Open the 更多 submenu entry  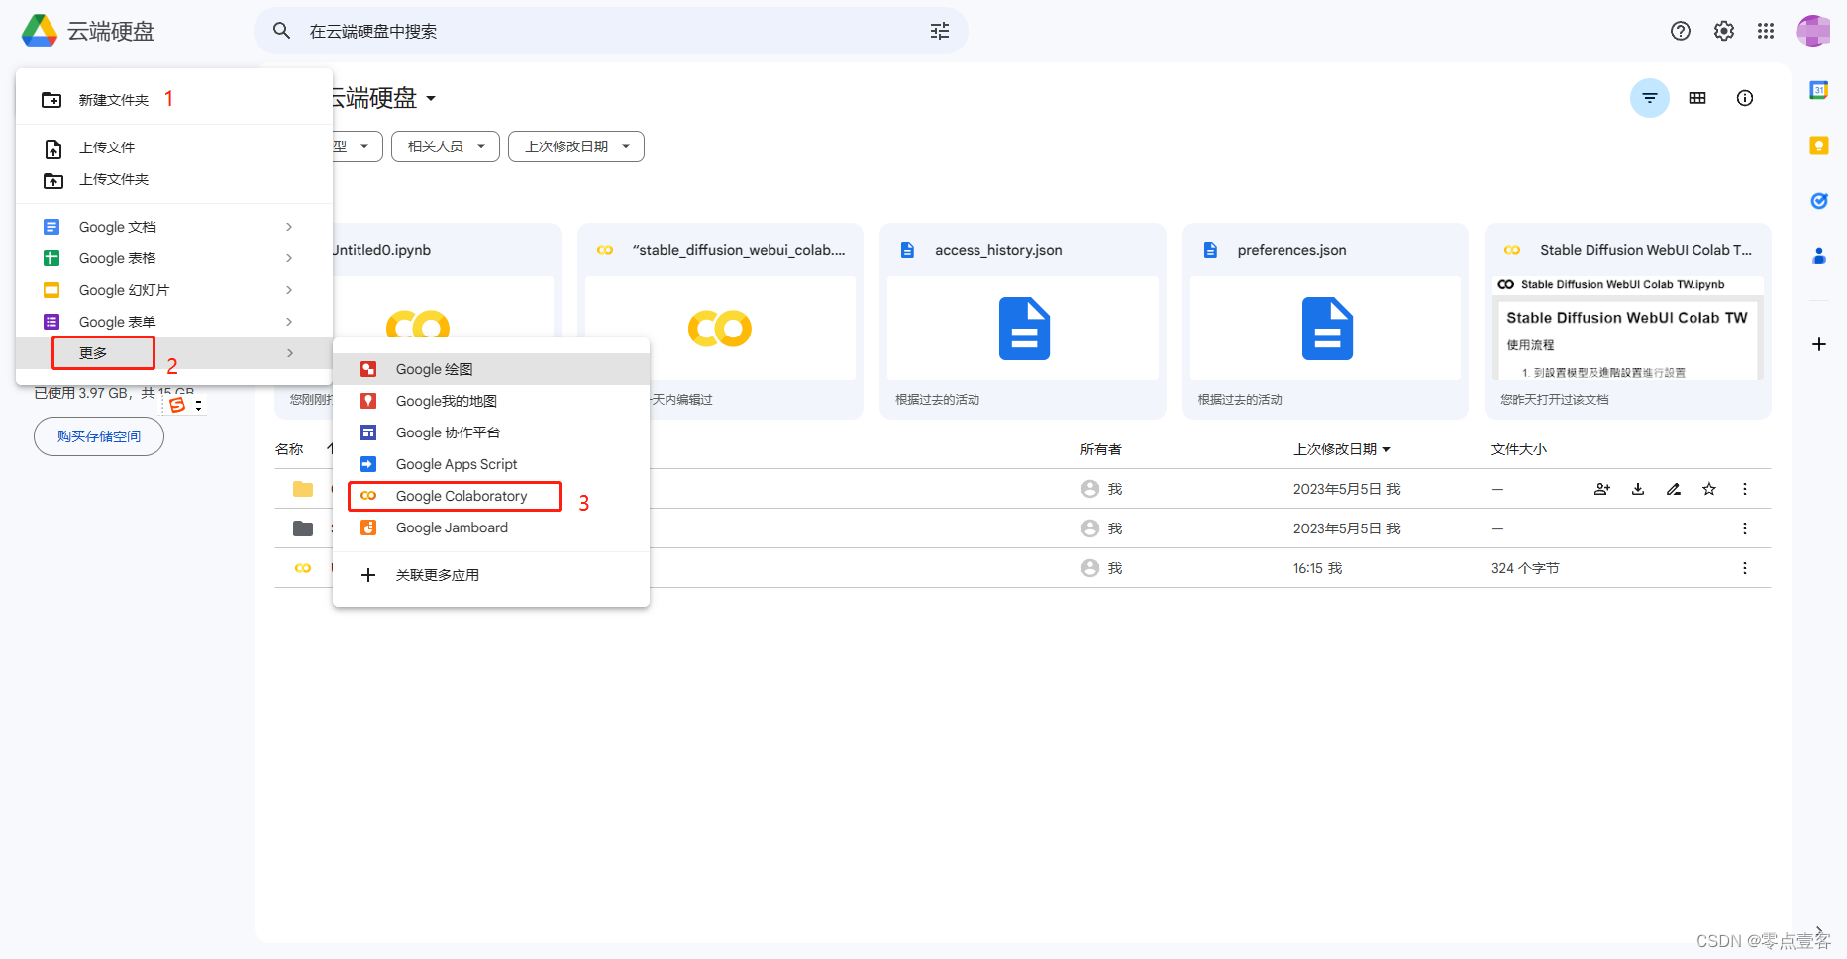pyautogui.click(x=174, y=353)
